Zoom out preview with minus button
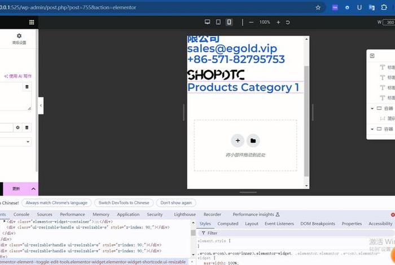395x265 pixels. point(251,22)
